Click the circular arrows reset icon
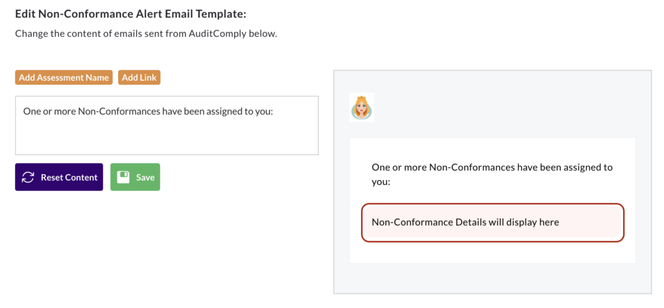Image resolution: width=664 pixels, height=308 pixels. (x=28, y=177)
